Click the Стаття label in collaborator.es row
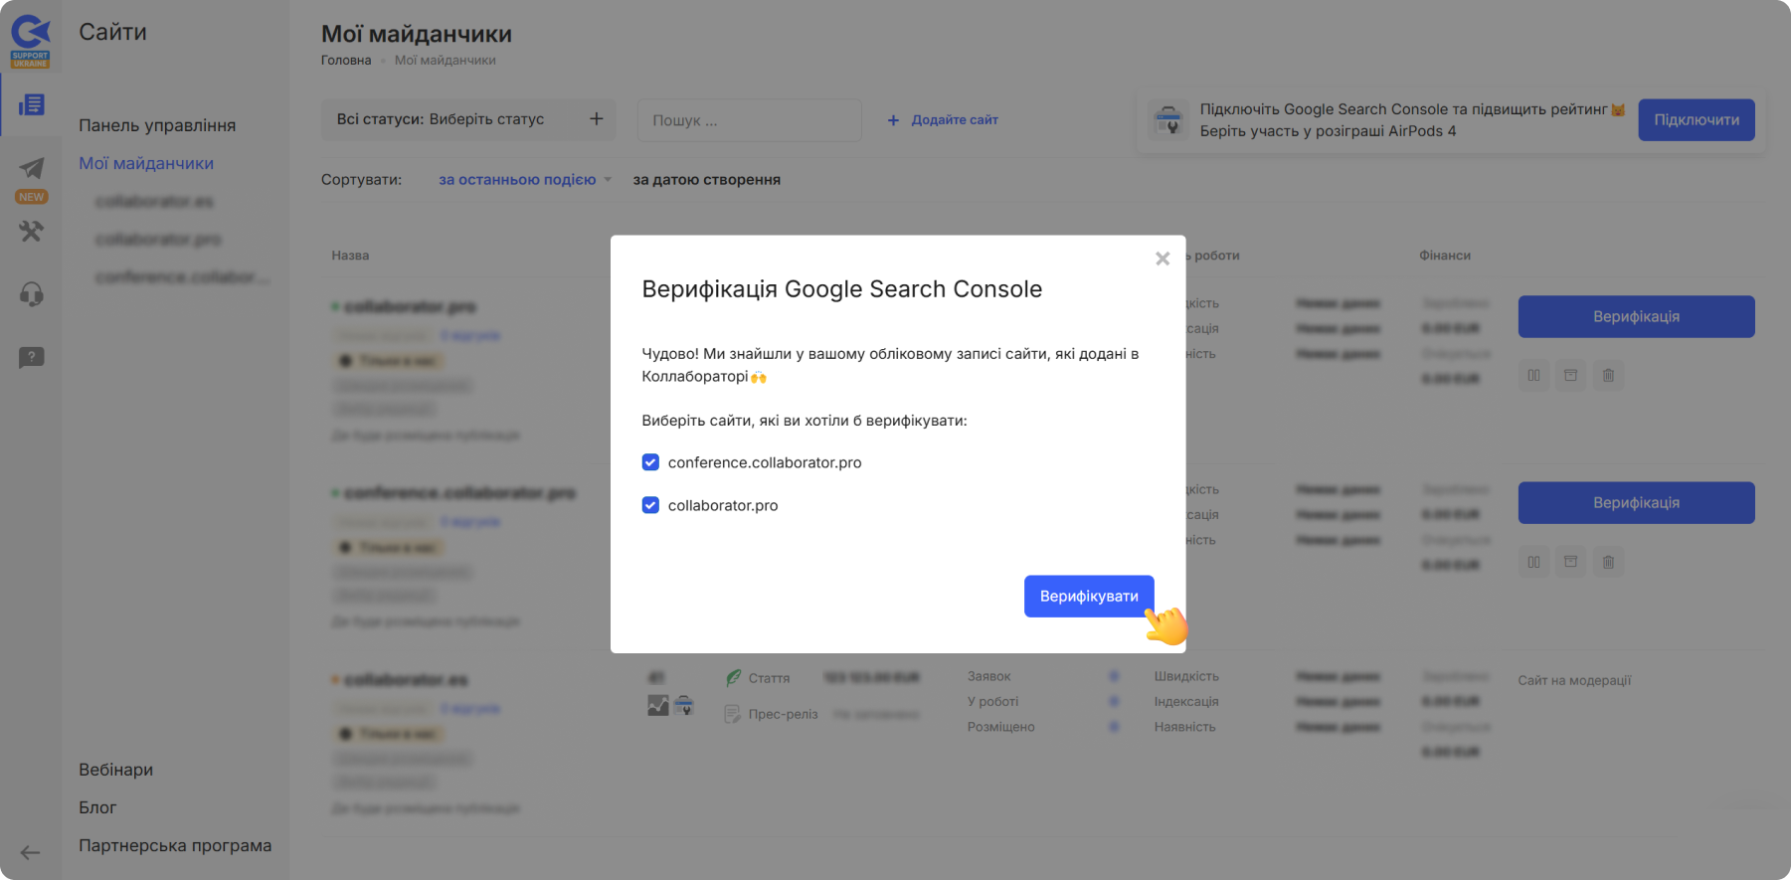 [x=769, y=678]
